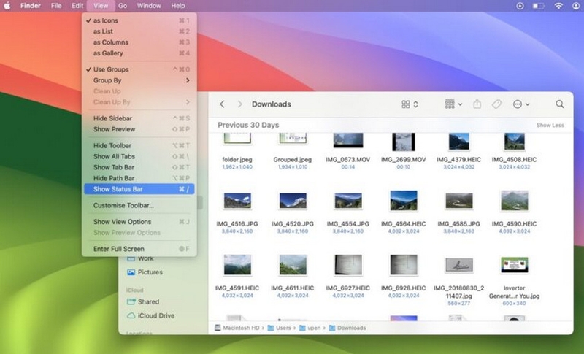Click the Search magnifier icon
Viewport: 584px width, 354px height.
(559, 104)
